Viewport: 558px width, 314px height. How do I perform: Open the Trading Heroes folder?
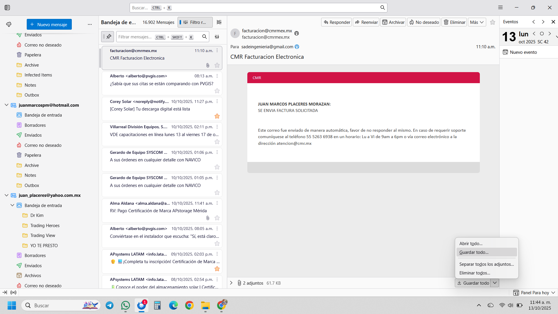(x=45, y=225)
